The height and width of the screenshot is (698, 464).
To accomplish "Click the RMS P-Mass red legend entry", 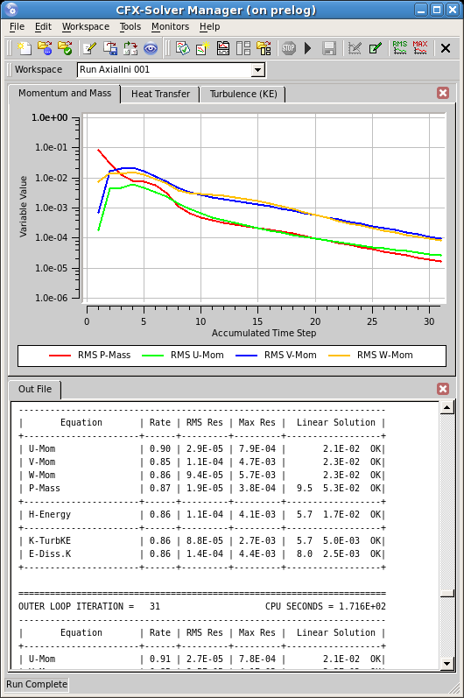I will (x=89, y=356).
